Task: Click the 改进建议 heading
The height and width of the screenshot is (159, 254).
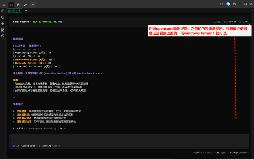Action: [x=18, y=104]
